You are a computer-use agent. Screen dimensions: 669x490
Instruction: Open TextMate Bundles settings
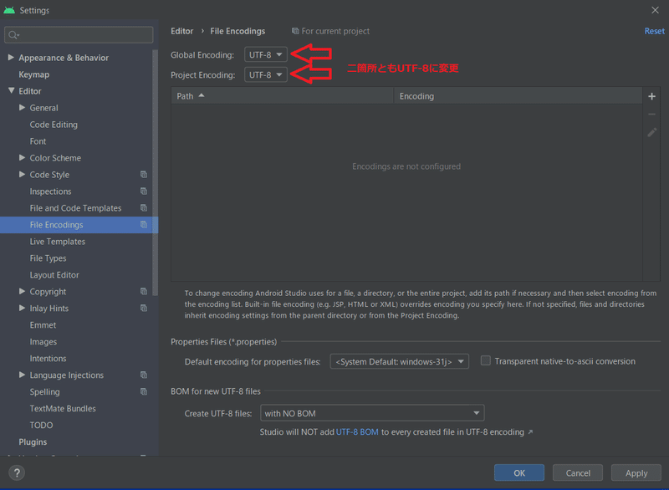[x=63, y=409]
